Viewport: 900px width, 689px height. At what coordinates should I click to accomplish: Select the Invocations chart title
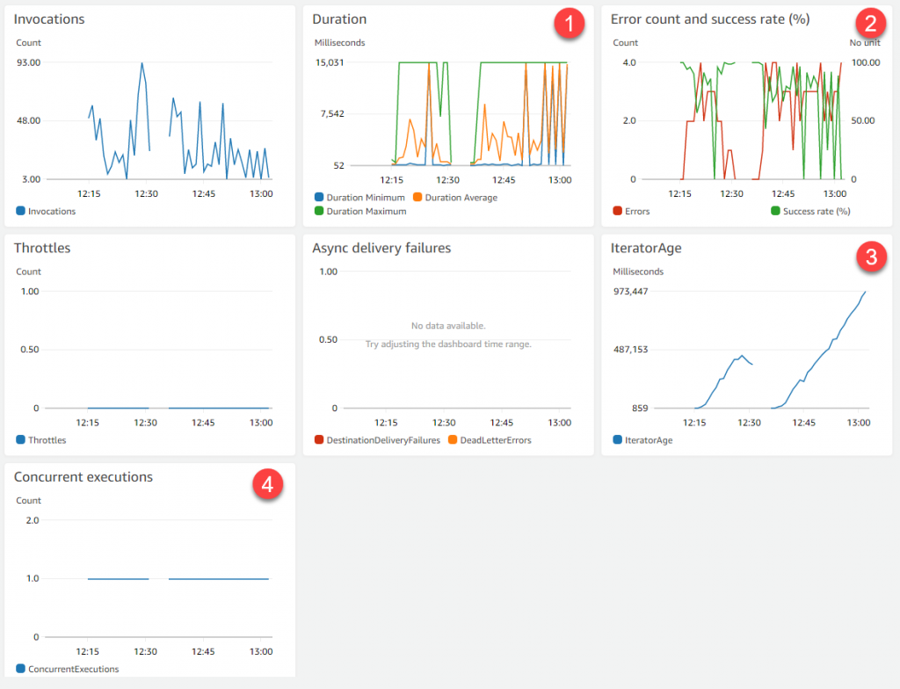[49, 18]
